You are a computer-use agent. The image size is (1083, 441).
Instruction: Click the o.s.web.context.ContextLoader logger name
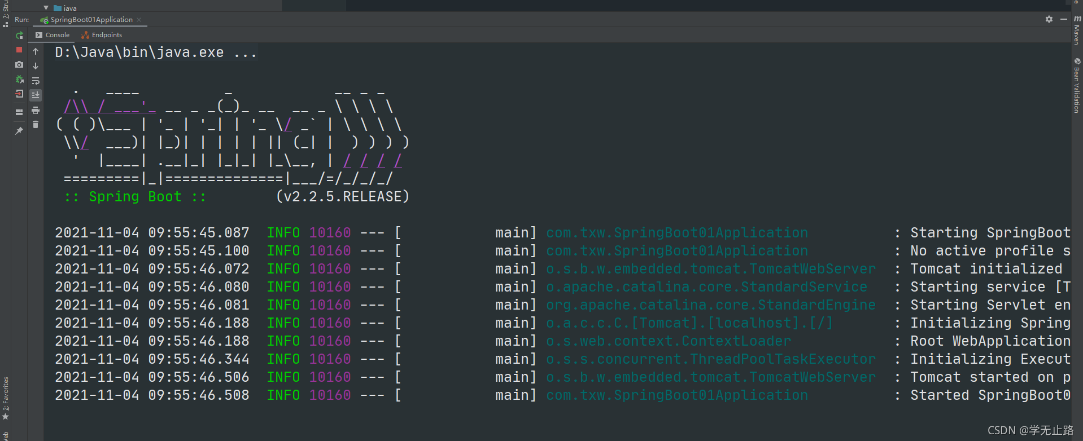click(x=669, y=341)
